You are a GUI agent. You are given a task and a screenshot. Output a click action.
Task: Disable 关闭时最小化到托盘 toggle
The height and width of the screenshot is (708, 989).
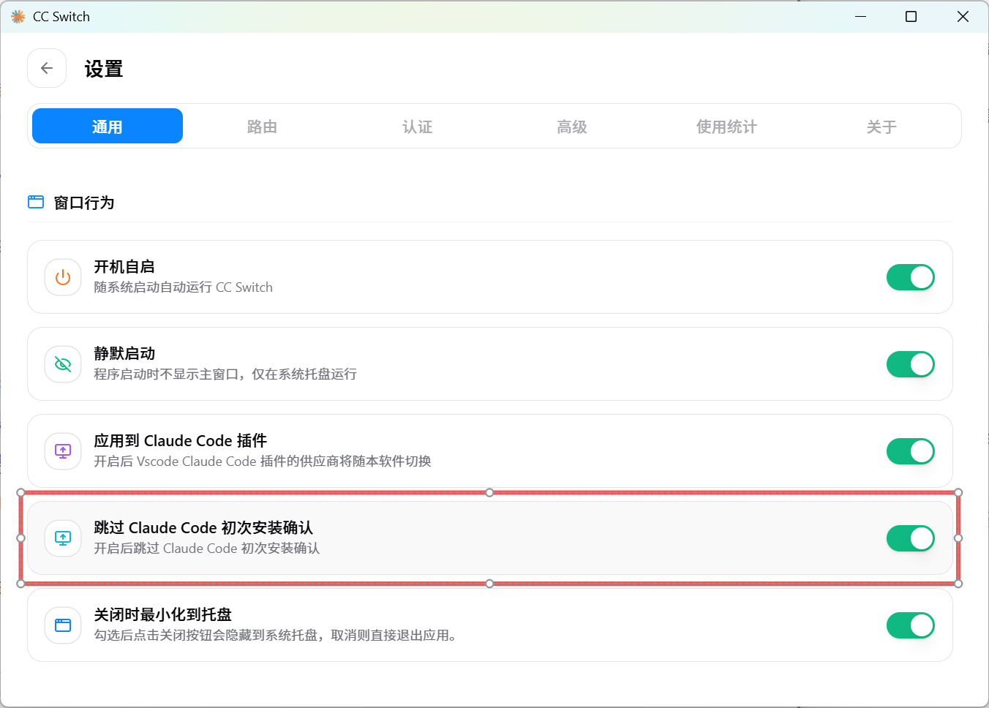click(911, 625)
